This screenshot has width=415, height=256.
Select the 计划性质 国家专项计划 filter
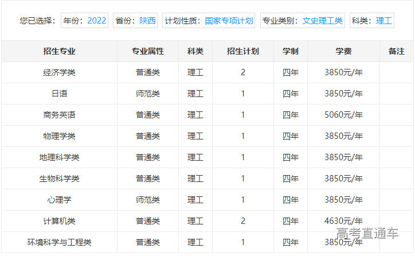pos(209,21)
